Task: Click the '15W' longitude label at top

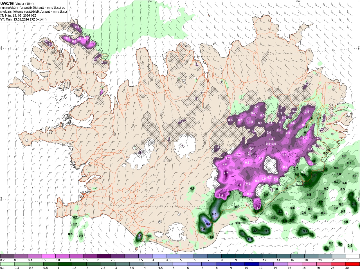Action: tap(298, 1)
